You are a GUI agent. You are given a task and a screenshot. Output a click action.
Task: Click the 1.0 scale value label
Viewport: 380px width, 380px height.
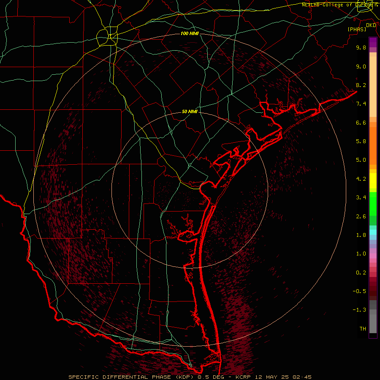tap(361, 254)
